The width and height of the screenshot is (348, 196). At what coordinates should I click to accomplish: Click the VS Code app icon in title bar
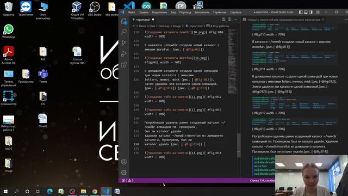click(122, 12)
